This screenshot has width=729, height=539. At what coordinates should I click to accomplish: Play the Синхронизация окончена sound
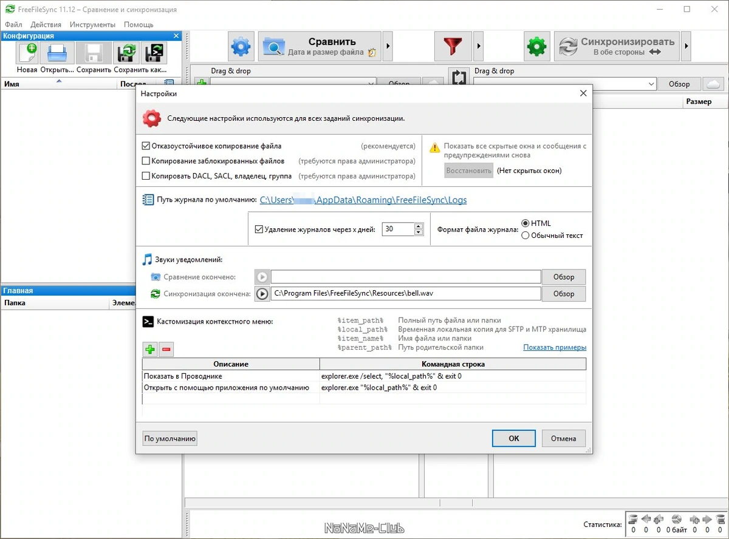(x=262, y=294)
